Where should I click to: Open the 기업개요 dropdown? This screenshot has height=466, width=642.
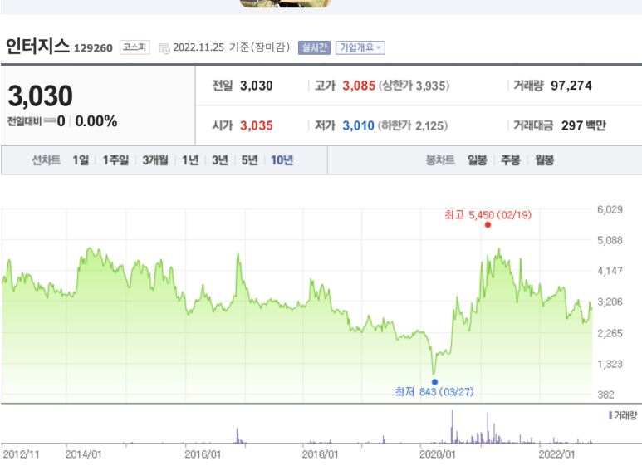click(x=360, y=47)
